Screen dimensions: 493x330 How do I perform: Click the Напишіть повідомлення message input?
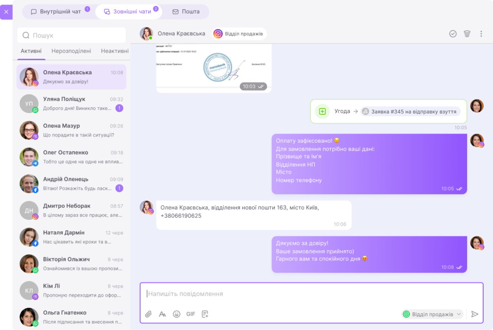[x=311, y=294]
